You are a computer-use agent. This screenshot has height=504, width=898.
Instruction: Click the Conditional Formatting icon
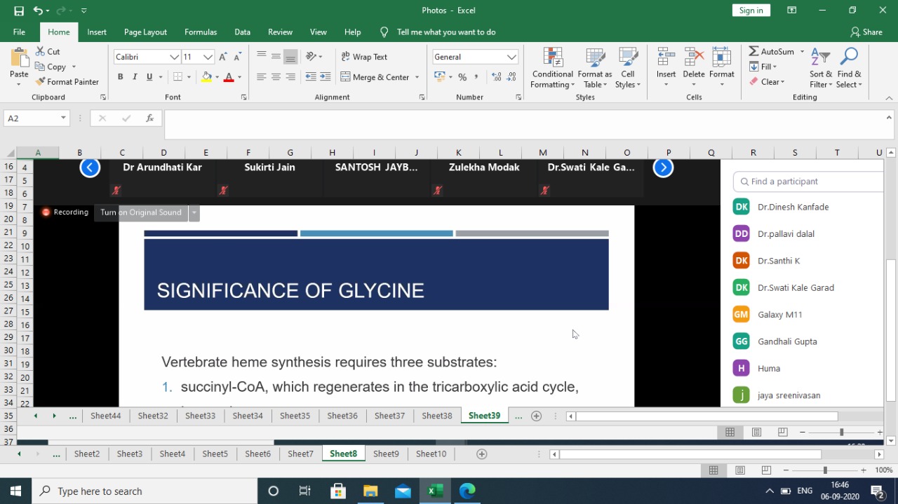[552, 57]
